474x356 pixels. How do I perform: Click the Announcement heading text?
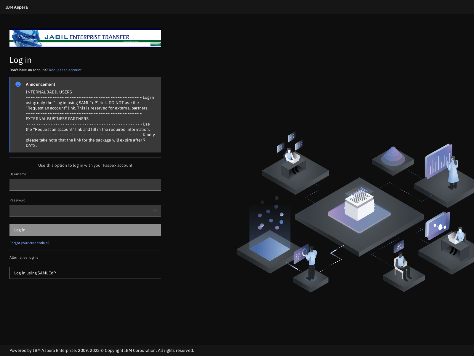pyautogui.click(x=40, y=84)
